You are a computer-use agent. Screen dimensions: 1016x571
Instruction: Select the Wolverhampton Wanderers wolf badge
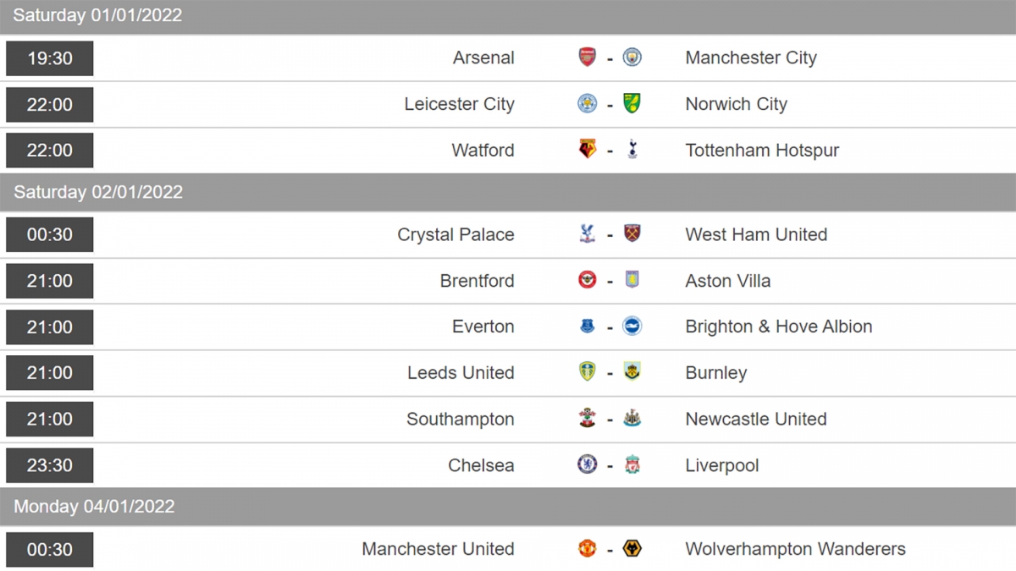632,549
